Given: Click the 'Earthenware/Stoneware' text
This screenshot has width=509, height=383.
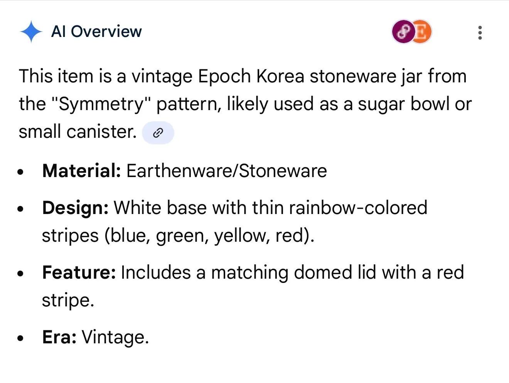Looking at the screenshot, I should point(227,171).
